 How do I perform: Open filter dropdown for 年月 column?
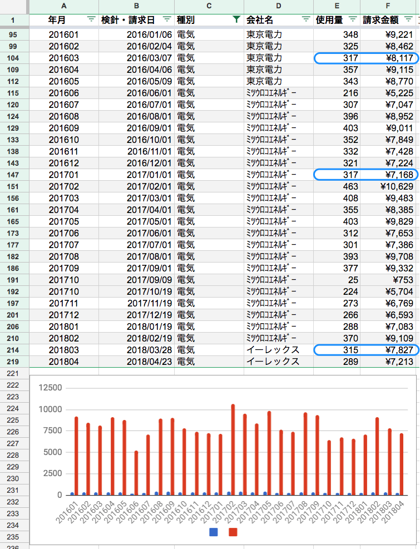pos(91,19)
